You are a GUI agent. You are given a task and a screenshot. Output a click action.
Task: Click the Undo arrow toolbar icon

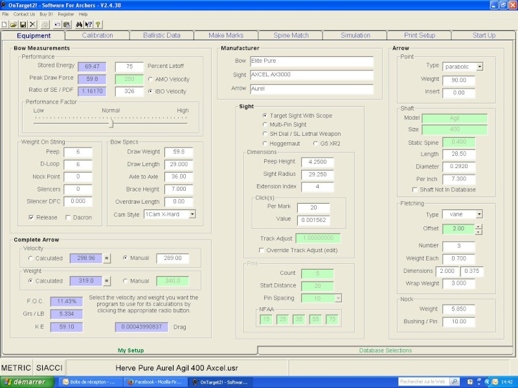58,25
